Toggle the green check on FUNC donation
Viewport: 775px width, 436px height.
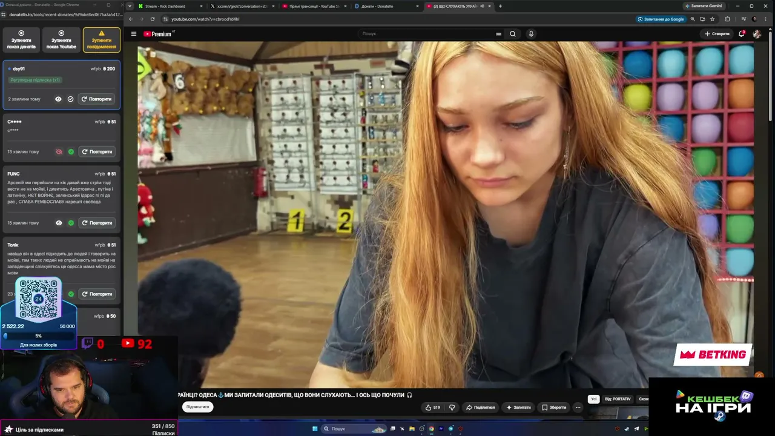click(x=71, y=223)
